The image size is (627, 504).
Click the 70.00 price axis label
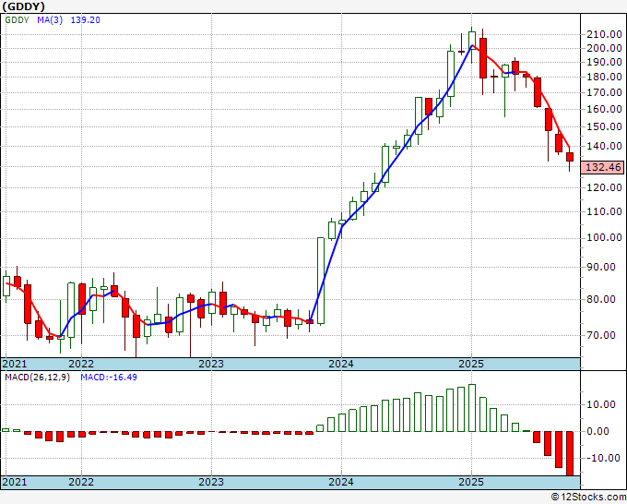(601, 336)
